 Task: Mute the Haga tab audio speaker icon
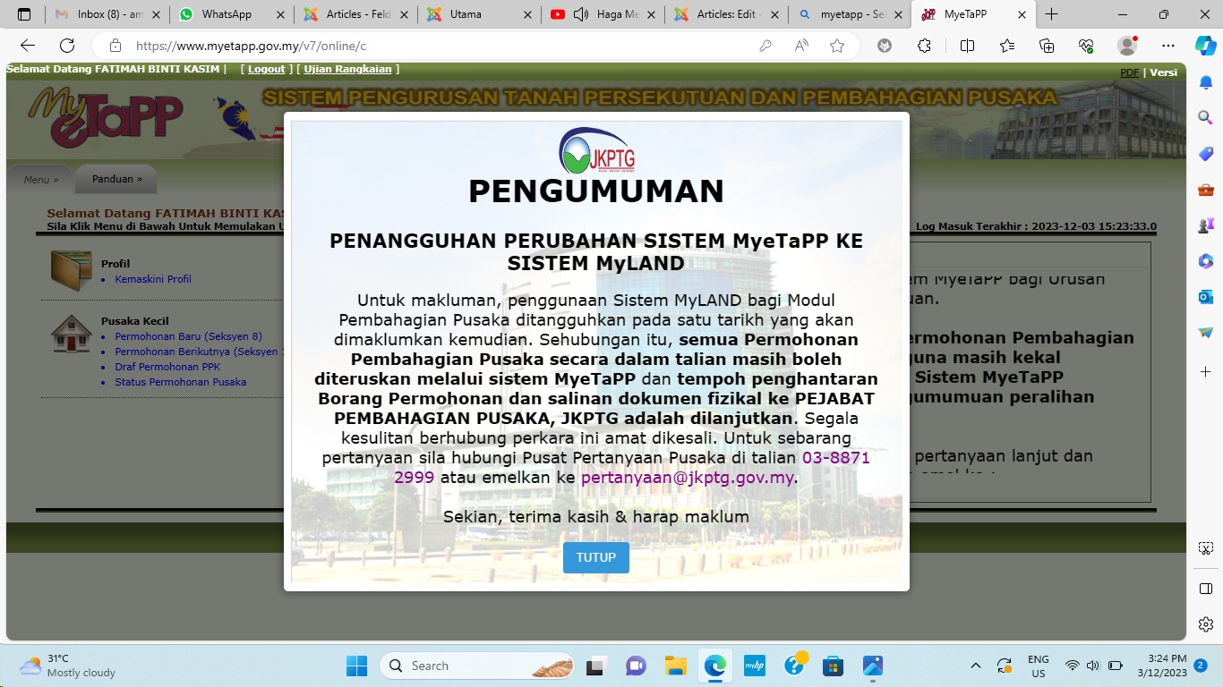tap(580, 14)
